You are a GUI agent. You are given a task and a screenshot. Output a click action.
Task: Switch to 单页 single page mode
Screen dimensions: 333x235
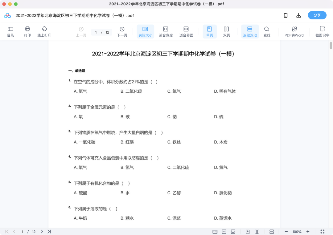210,32
